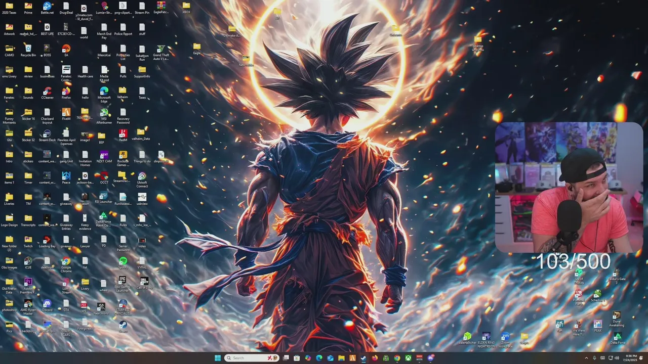This screenshot has width=648, height=364.
Task: Open iCUE desktop shortcut
Action: [28, 263]
